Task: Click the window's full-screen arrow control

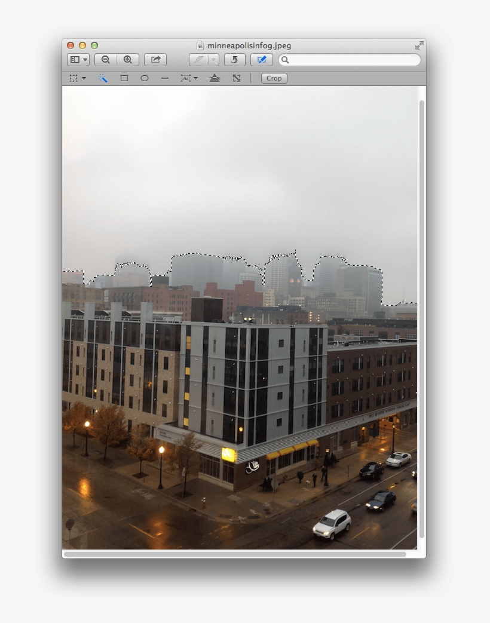Action: 418,45
